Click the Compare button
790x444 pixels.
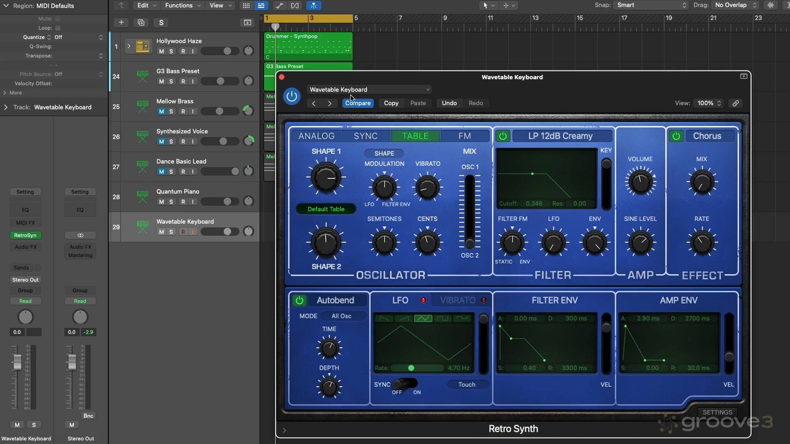[x=358, y=103]
